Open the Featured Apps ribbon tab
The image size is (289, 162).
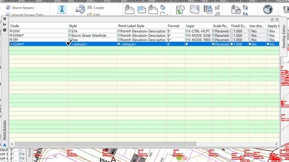tap(238, 1)
